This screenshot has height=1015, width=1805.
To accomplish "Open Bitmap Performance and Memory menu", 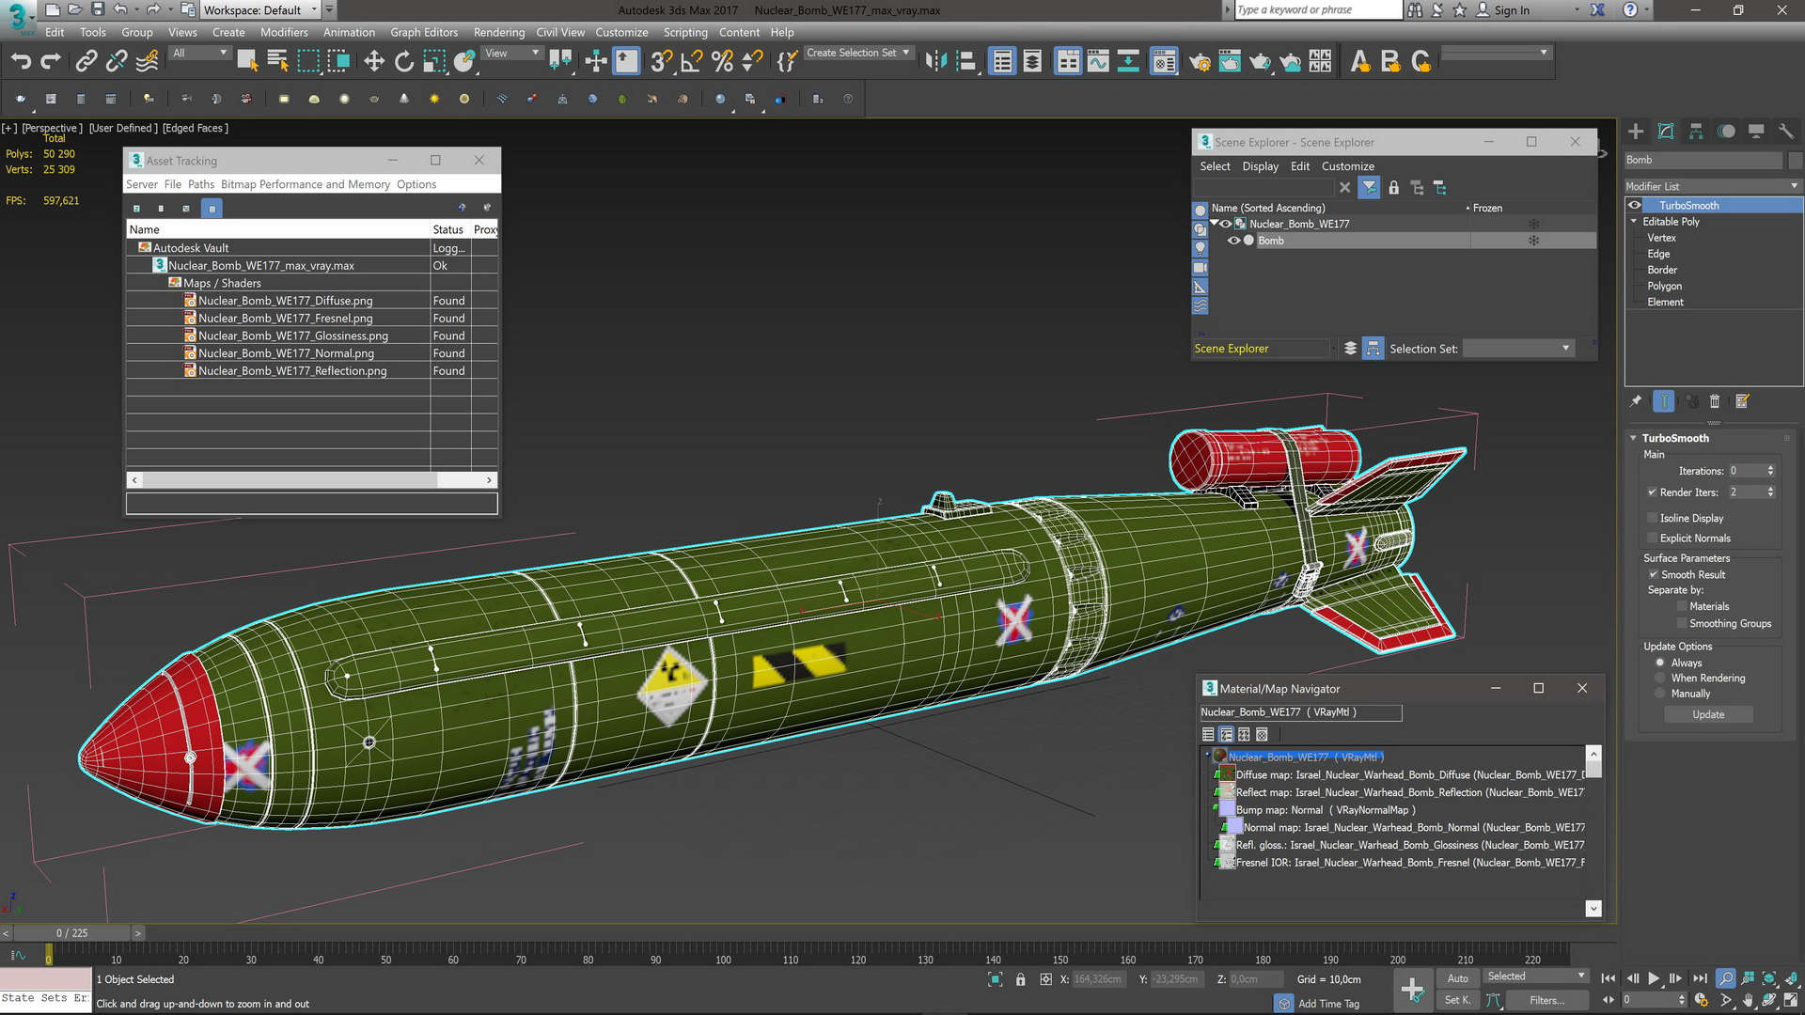I will point(306,184).
